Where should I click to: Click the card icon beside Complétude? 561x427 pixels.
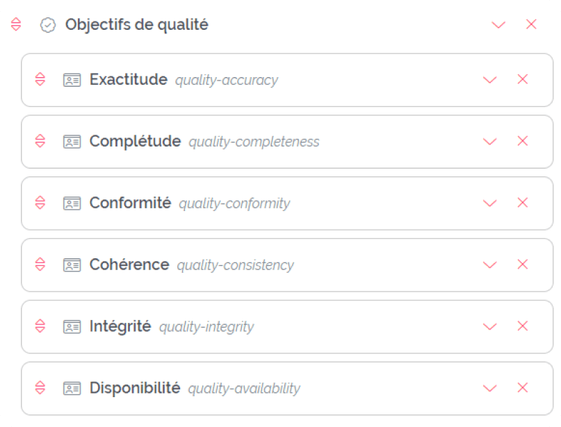(72, 142)
